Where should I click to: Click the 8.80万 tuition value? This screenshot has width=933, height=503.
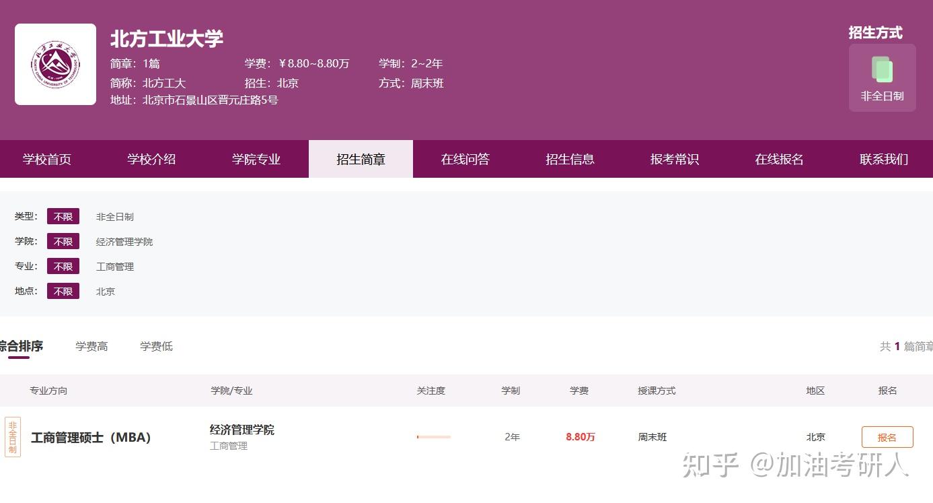pyautogui.click(x=581, y=437)
